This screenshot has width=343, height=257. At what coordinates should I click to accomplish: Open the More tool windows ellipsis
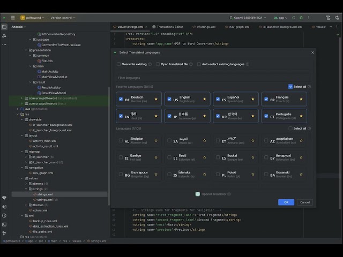tap(4, 44)
